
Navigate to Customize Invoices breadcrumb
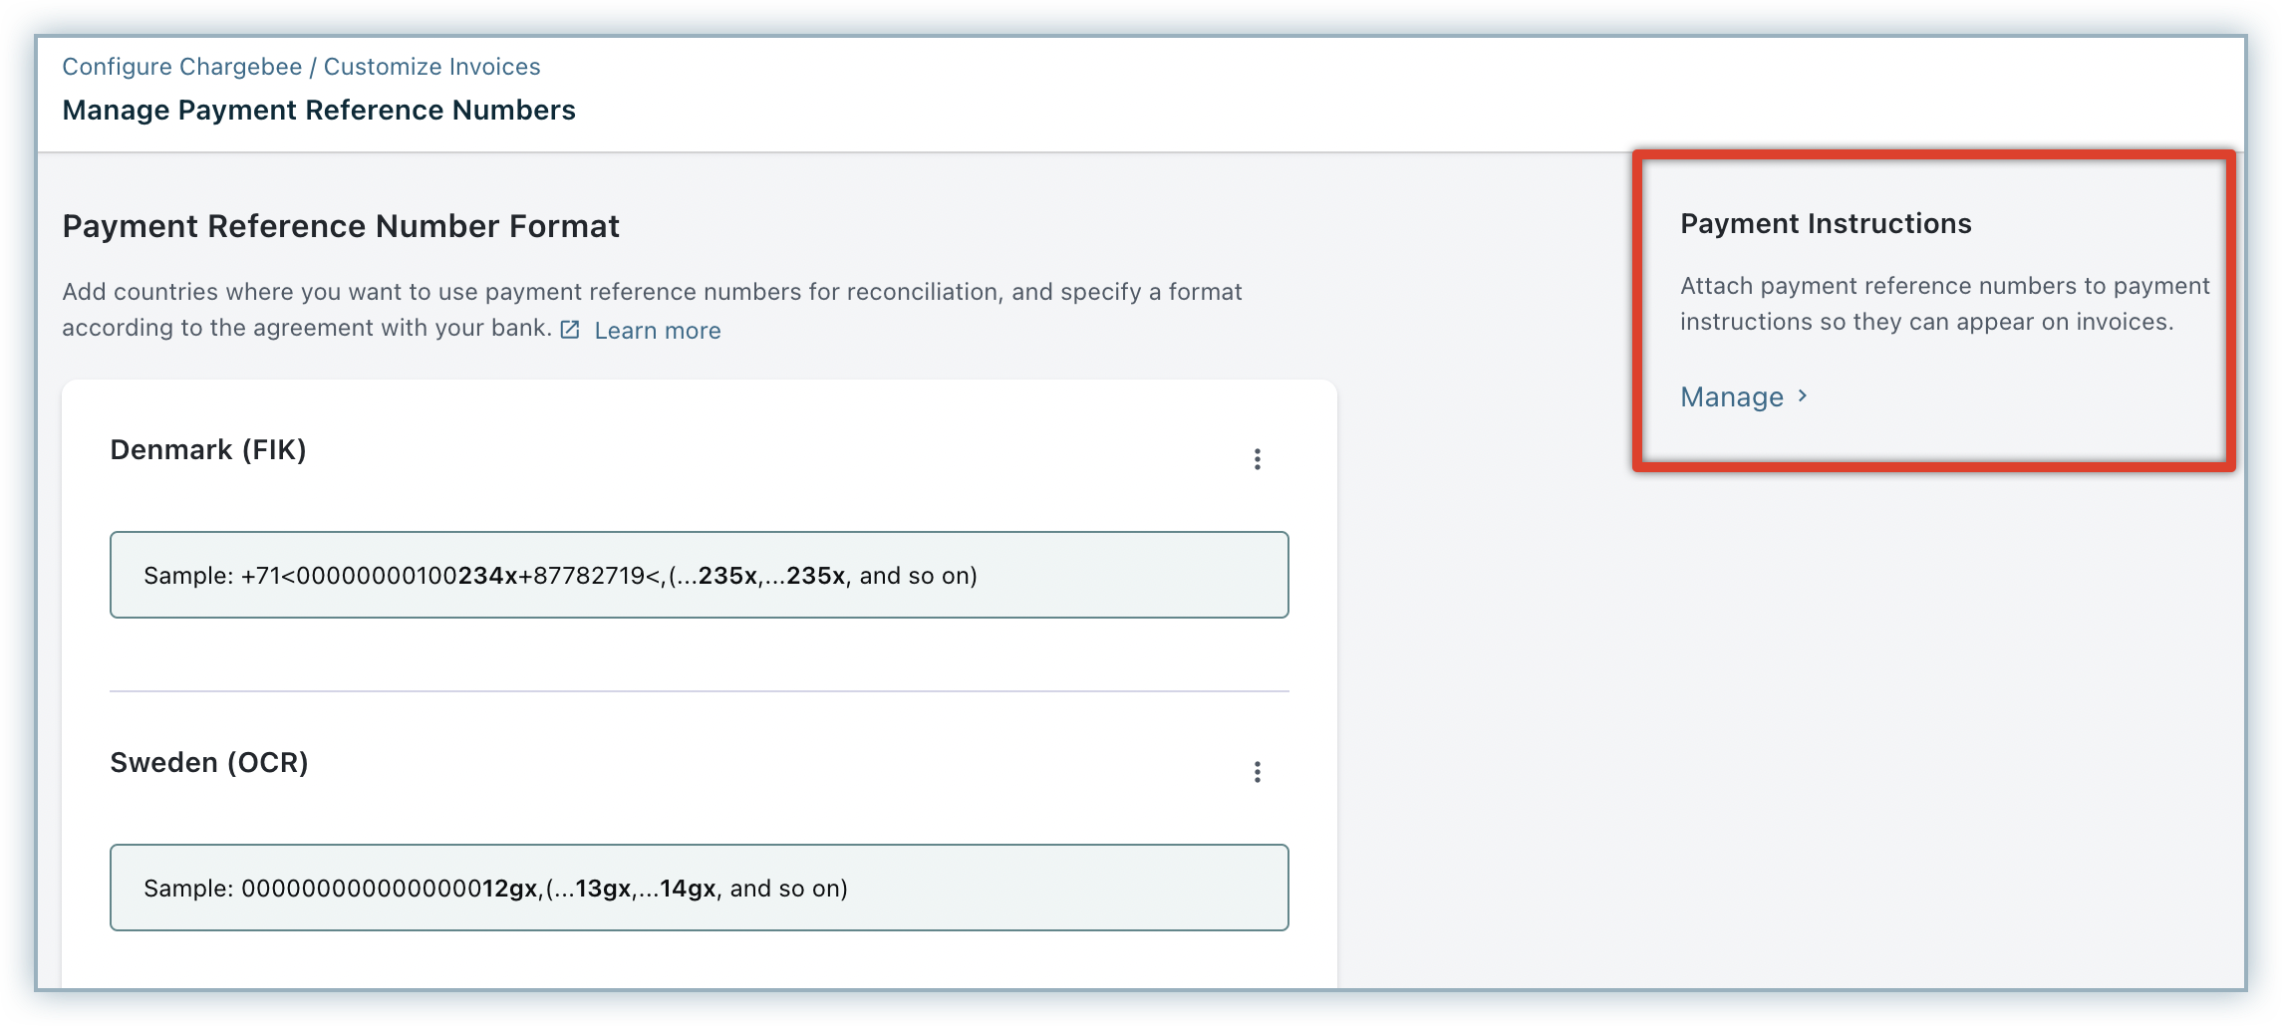pyautogui.click(x=431, y=67)
